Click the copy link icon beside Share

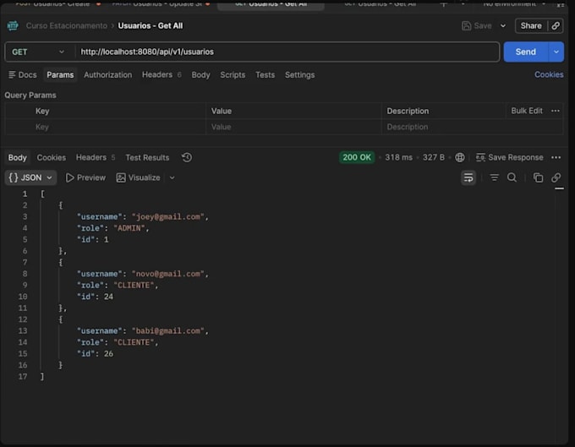[x=556, y=25]
